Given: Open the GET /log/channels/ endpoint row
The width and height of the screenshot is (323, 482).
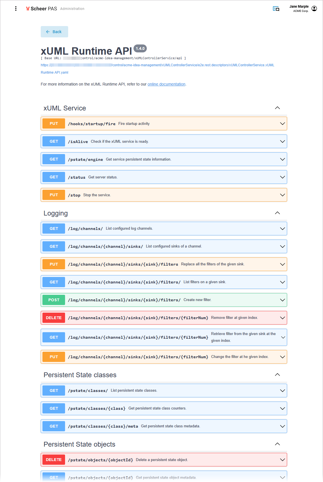Looking at the screenshot, I should tap(163, 229).
